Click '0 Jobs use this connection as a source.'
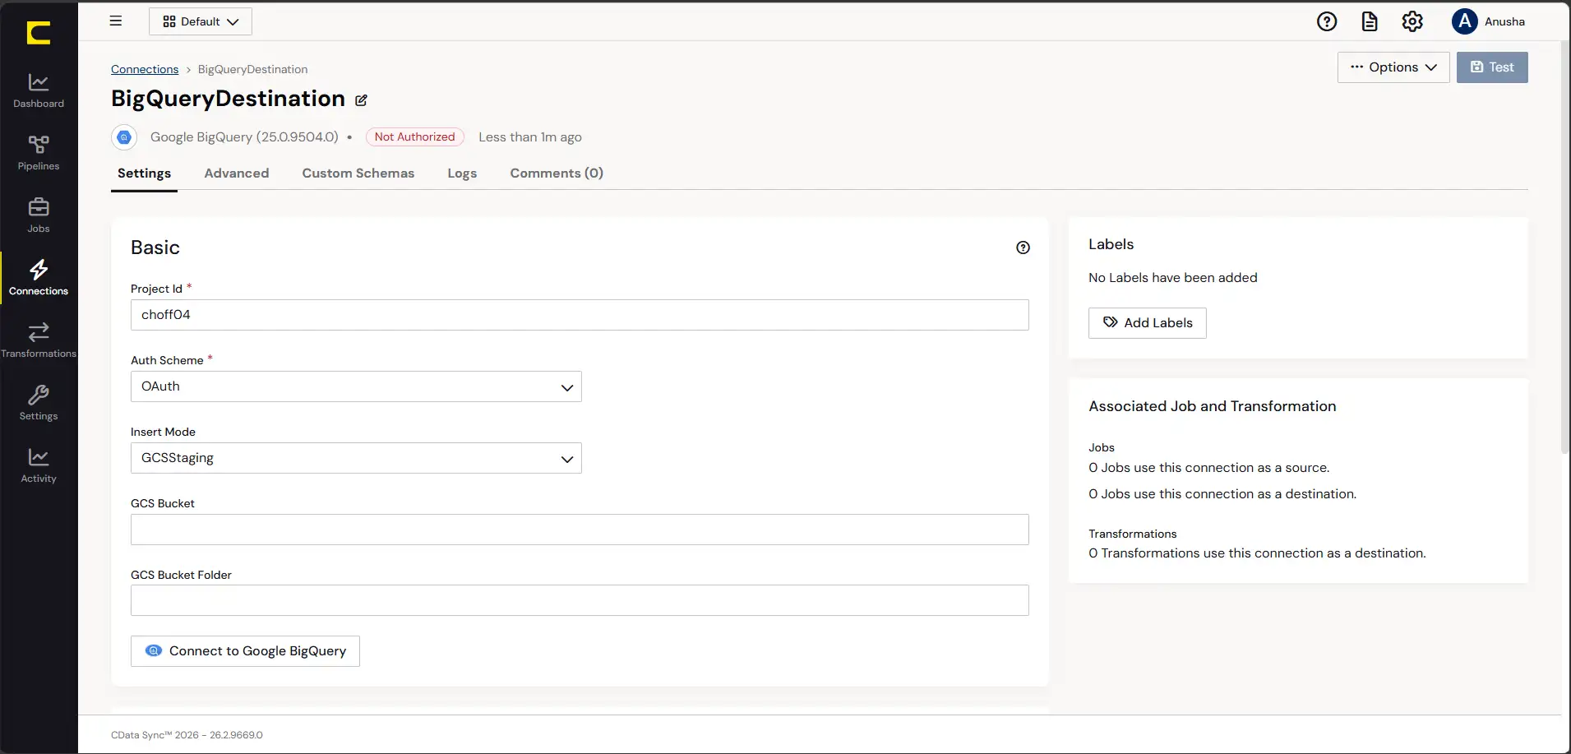 [1209, 468]
